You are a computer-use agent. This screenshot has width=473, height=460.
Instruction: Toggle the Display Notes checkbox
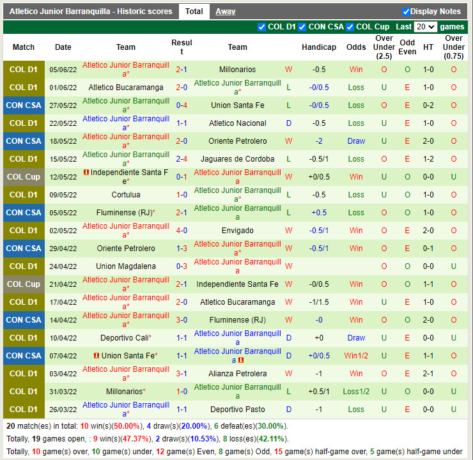tap(406, 11)
